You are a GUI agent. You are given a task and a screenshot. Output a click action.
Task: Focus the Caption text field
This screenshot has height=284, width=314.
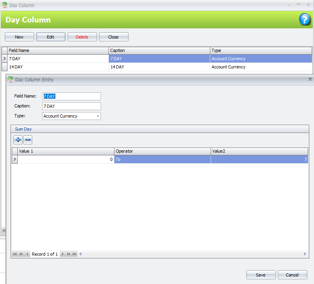pyautogui.click(x=71, y=106)
